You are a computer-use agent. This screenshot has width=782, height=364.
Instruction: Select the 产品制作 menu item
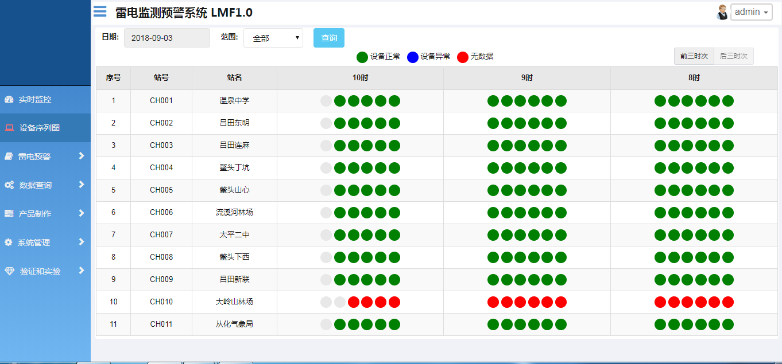[x=35, y=213]
